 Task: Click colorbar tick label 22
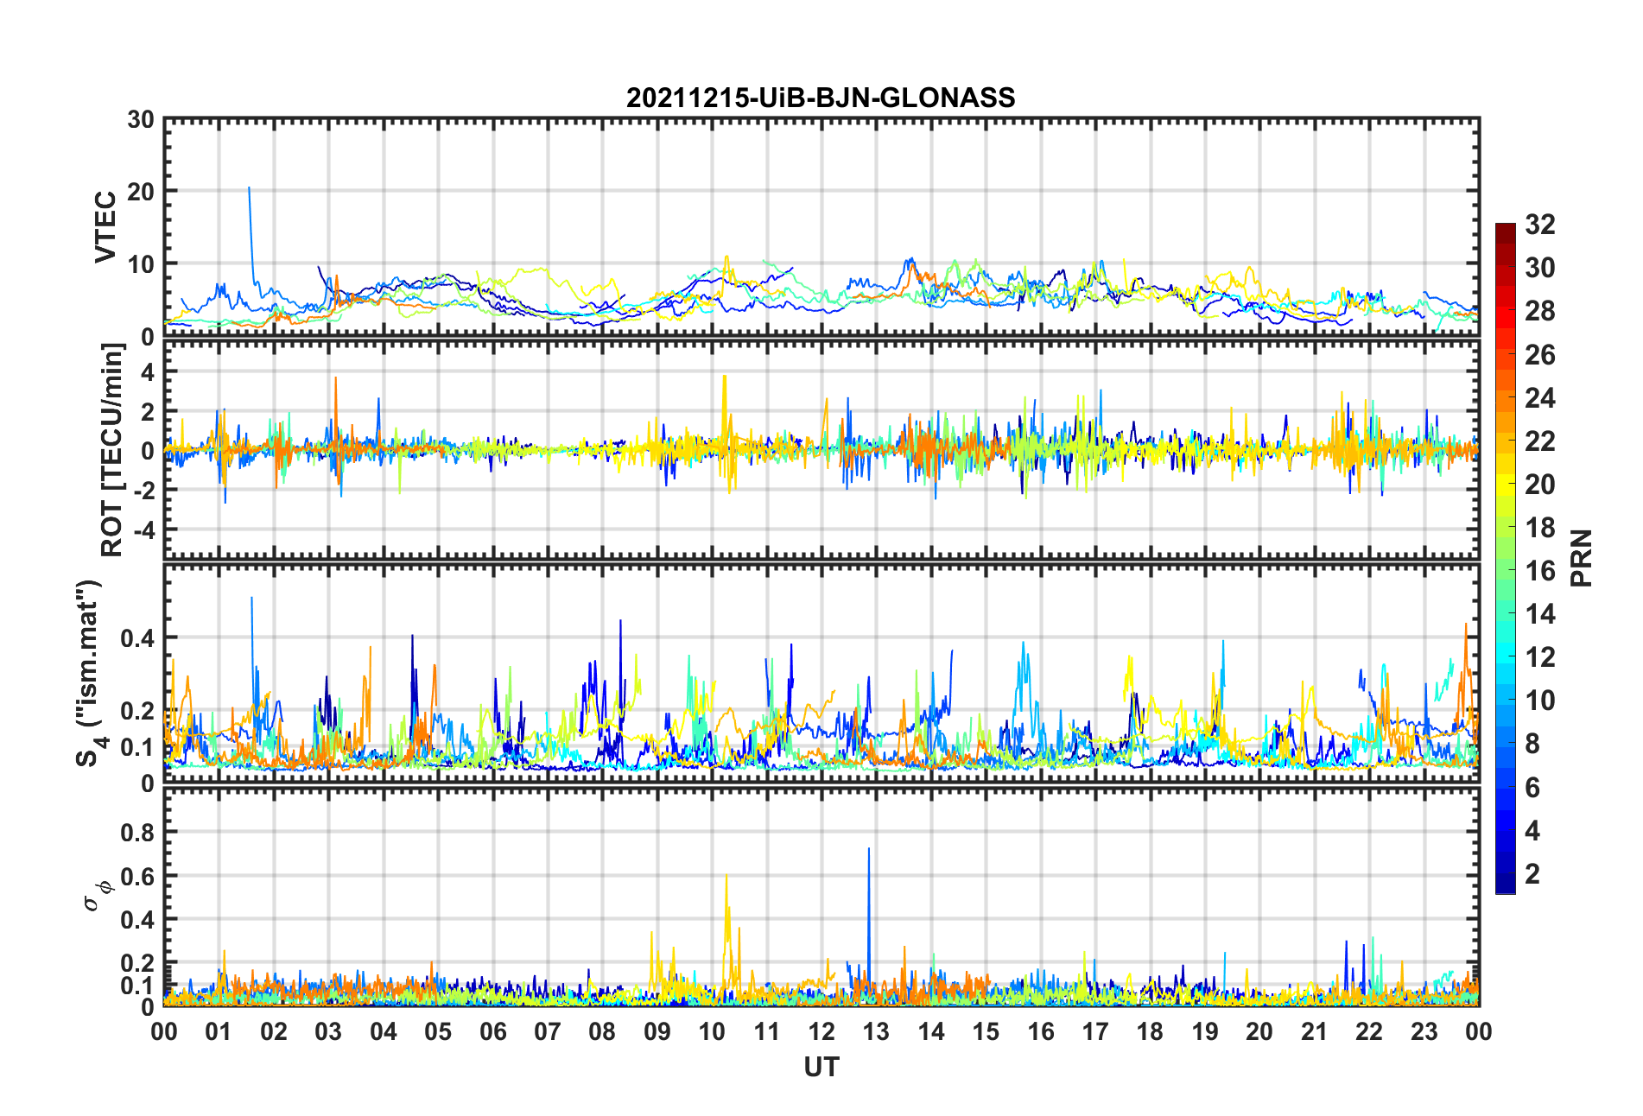[1539, 441]
